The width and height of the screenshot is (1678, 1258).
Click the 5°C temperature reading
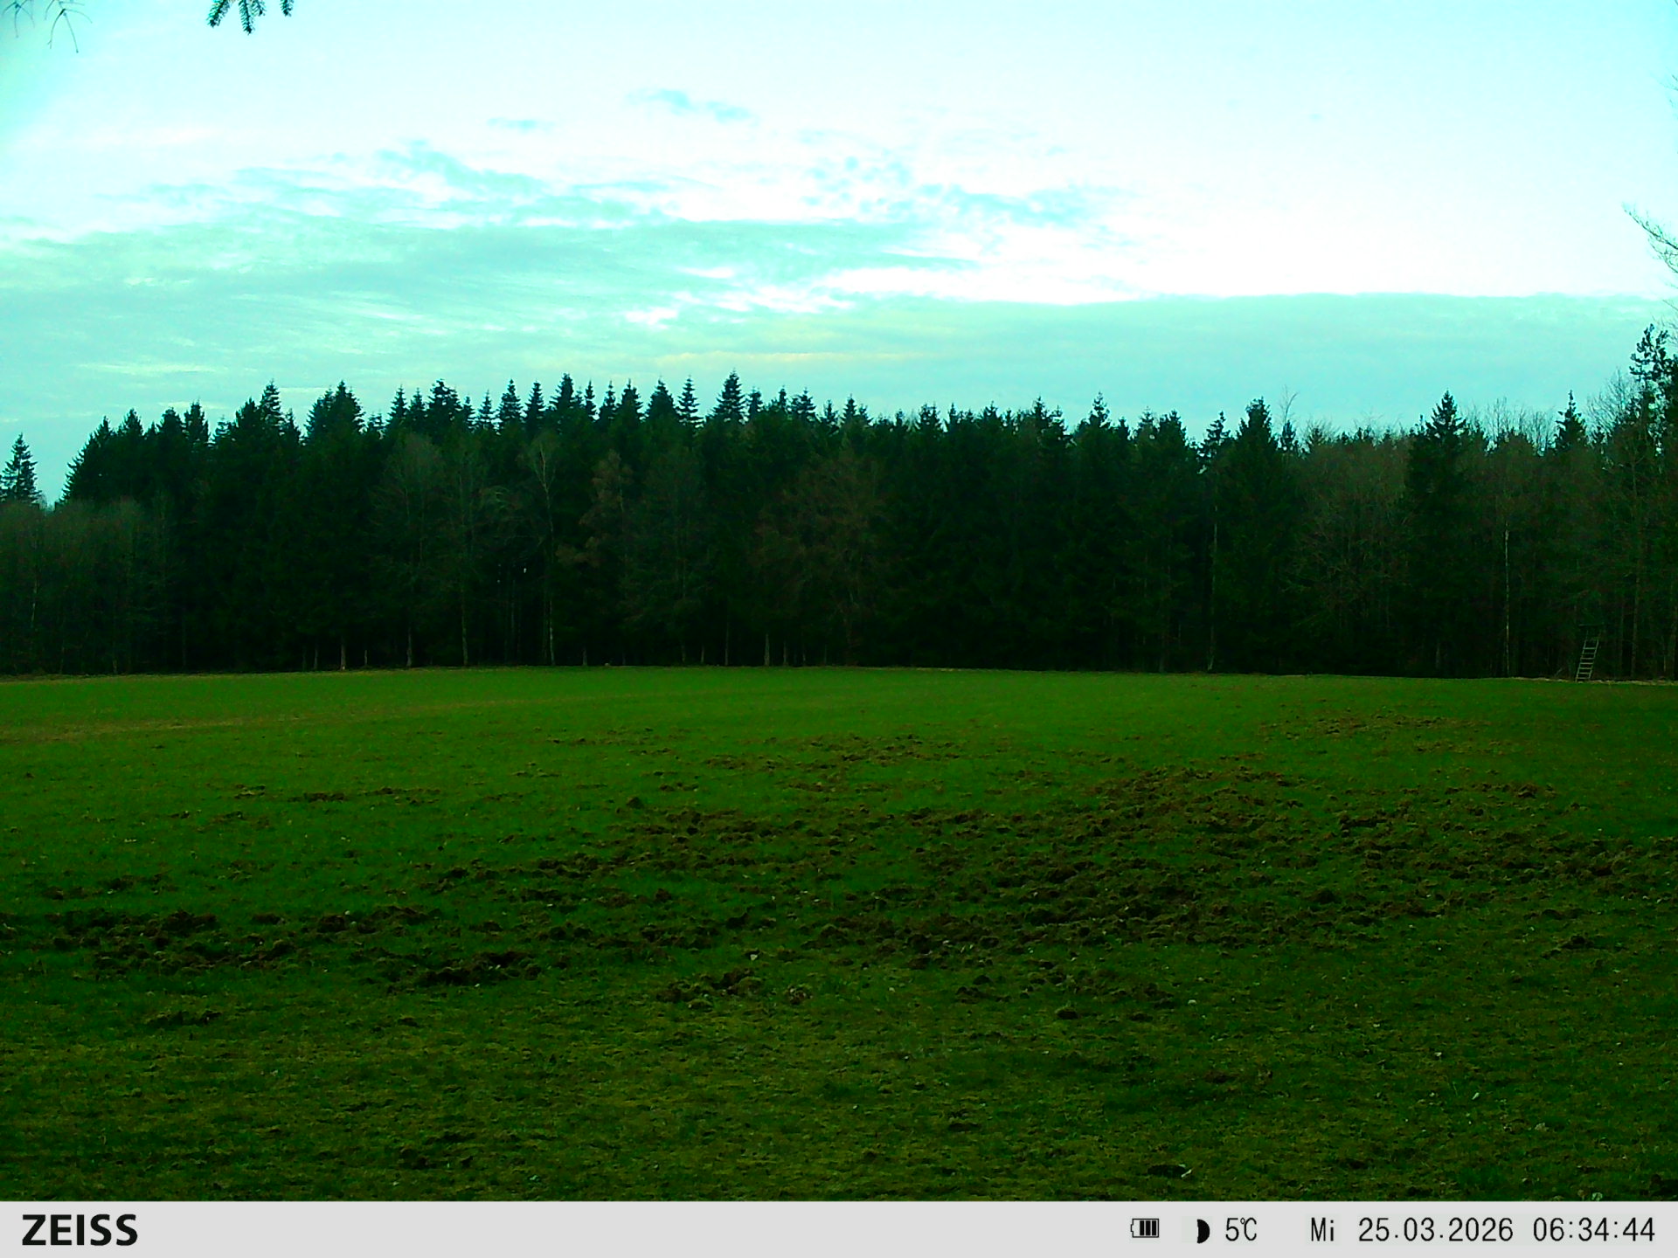click(x=1240, y=1230)
